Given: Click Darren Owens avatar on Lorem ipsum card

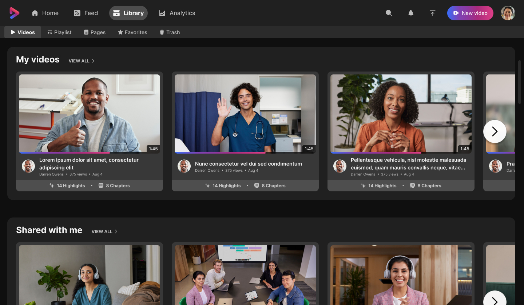Looking at the screenshot, I should tap(28, 166).
